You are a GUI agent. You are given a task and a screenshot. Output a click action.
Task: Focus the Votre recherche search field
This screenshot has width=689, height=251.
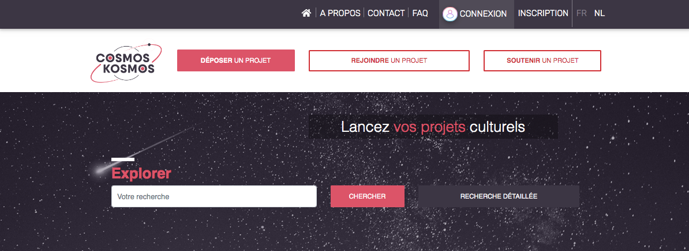pos(214,197)
